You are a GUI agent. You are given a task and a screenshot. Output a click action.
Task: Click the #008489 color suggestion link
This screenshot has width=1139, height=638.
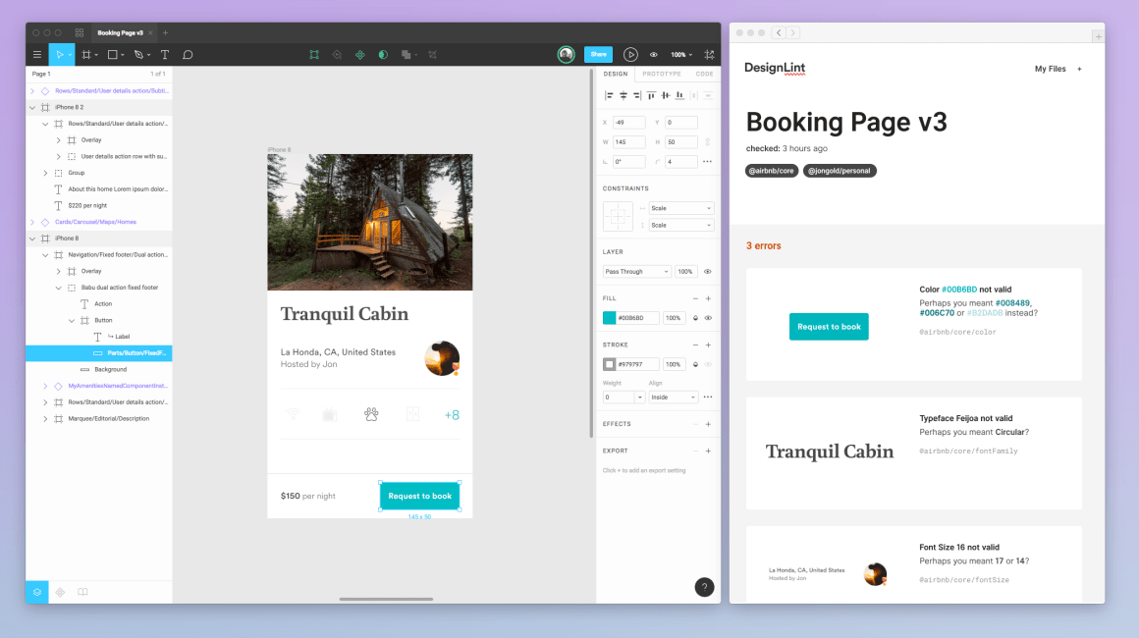tap(1012, 303)
